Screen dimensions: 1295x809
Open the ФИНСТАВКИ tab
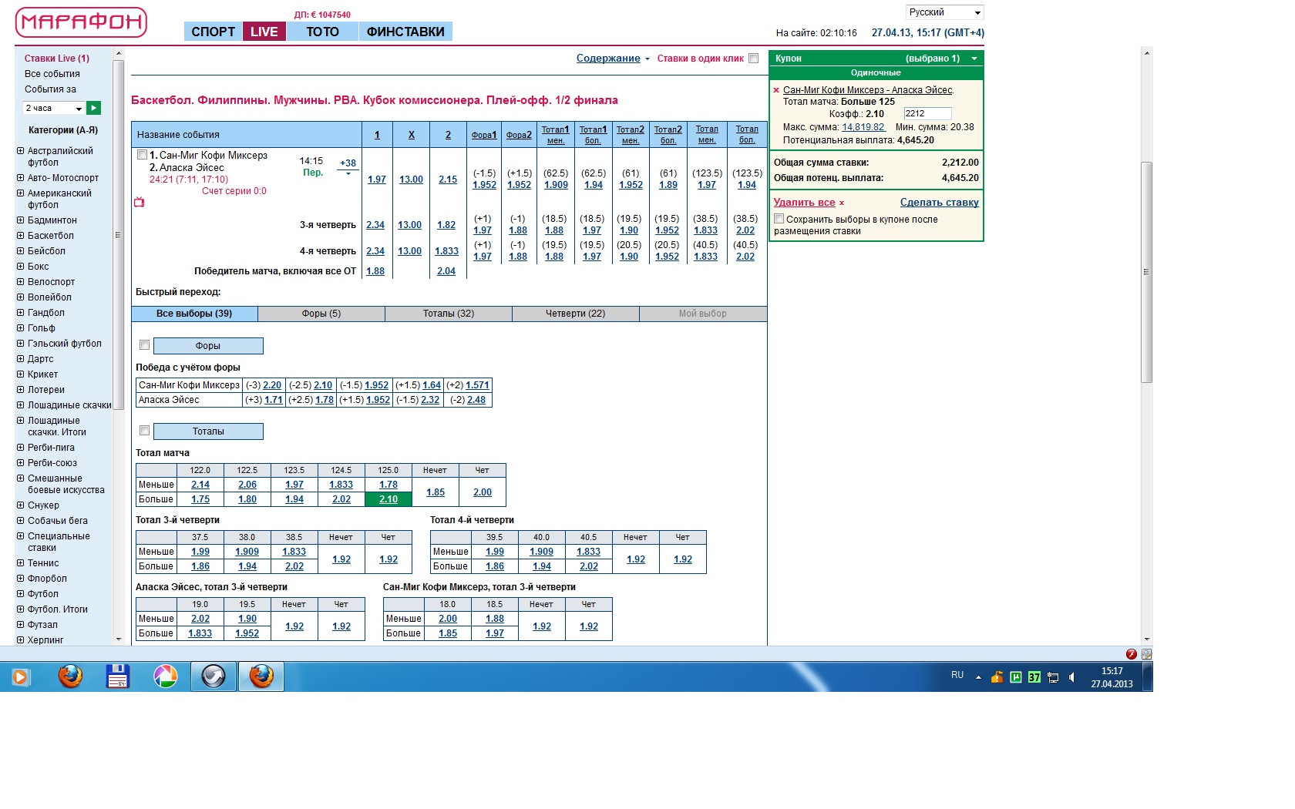(405, 32)
